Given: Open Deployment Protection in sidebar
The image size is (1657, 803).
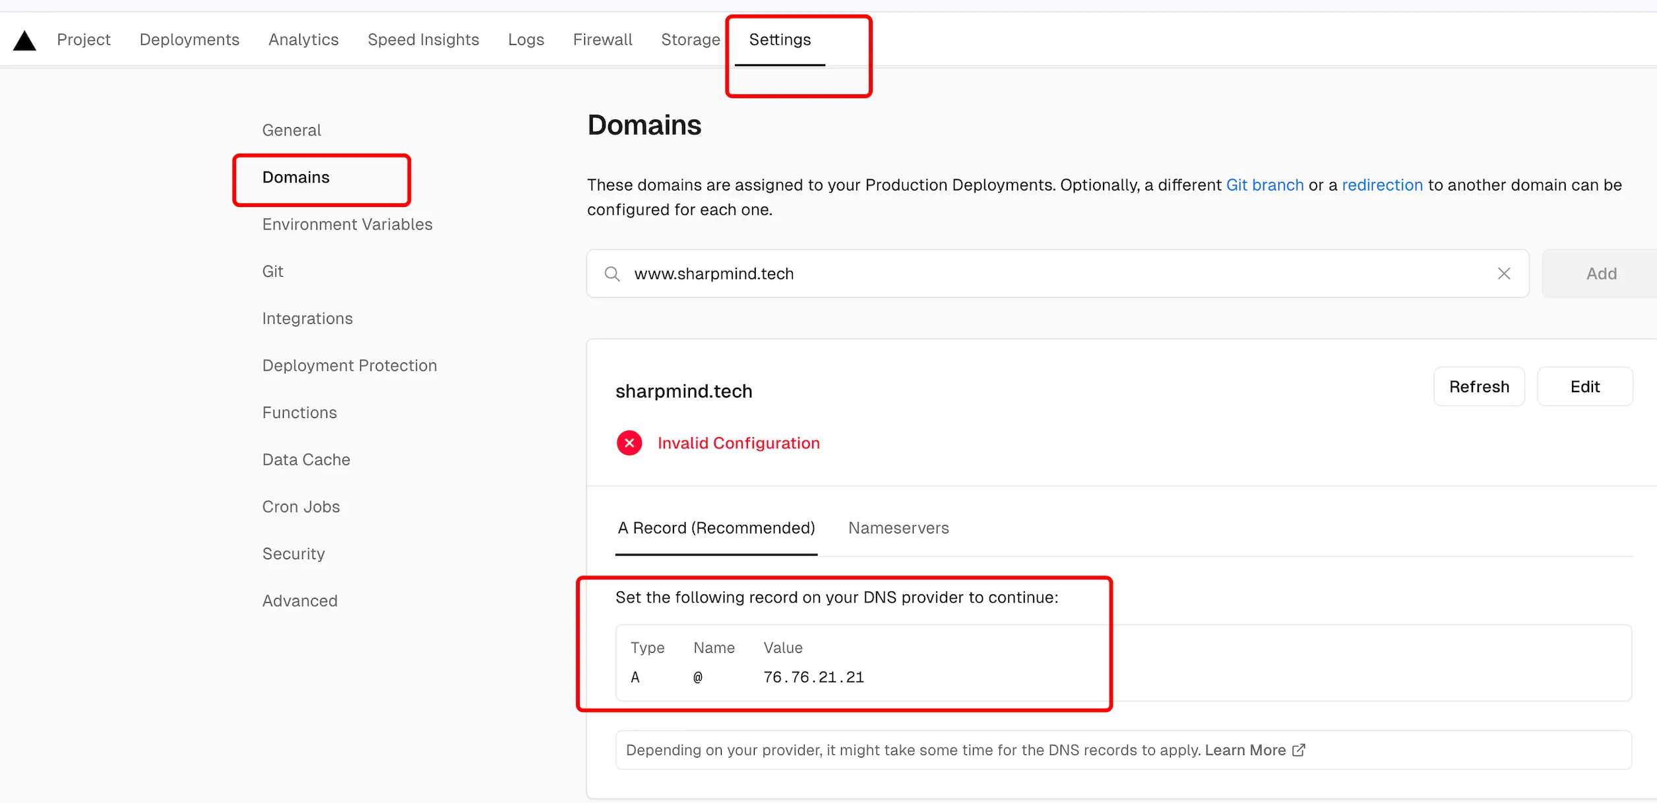Looking at the screenshot, I should tap(349, 366).
